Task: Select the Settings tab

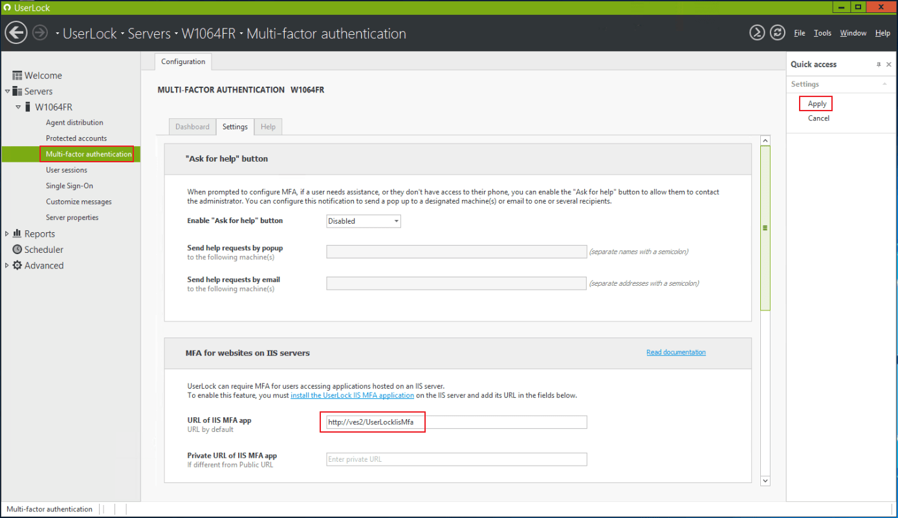Action: click(235, 127)
